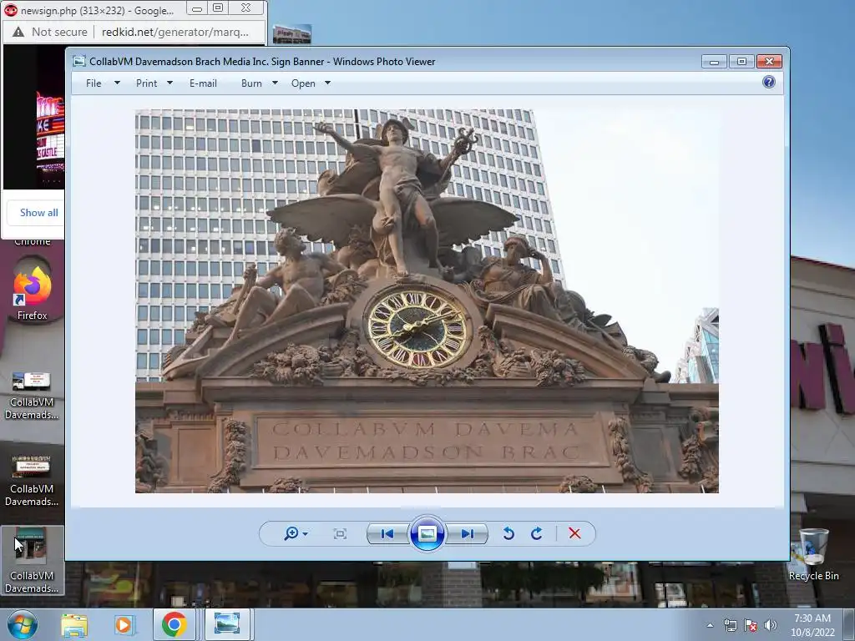Click the Chrome address bar showing redkid.net
855x641 pixels.
[175, 33]
